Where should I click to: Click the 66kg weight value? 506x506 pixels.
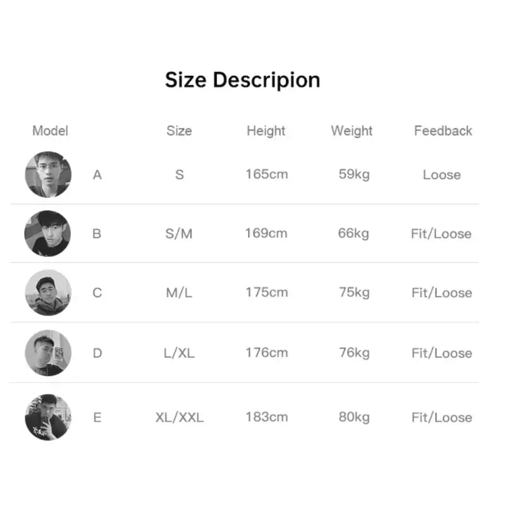tap(354, 233)
